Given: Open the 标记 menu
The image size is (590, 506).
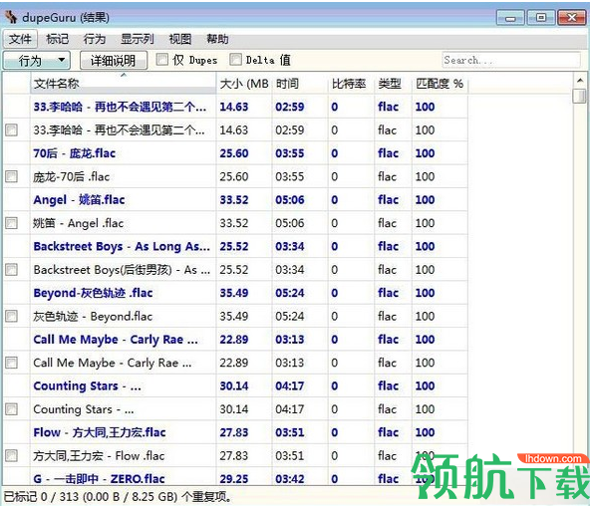Looking at the screenshot, I should click(x=57, y=39).
